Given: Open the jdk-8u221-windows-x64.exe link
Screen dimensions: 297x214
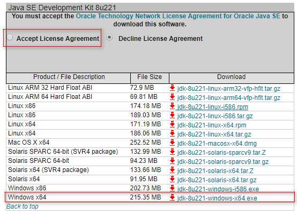Looking at the screenshot, I should (x=217, y=198).
